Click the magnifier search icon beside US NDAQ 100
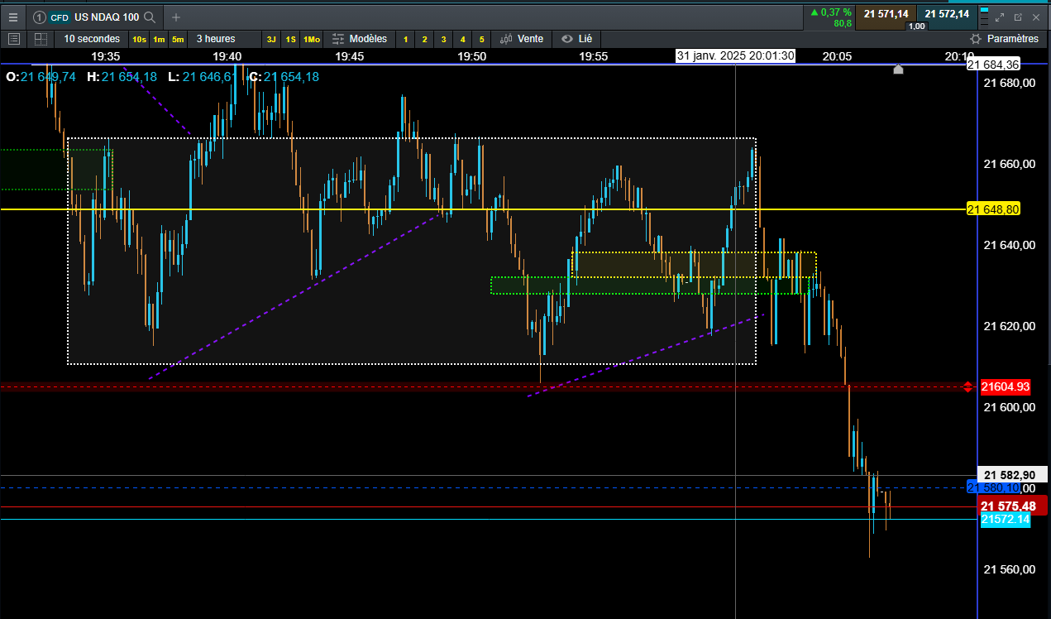The width and height of the screenshot is (1051, 619). click(x=149, y=17)
